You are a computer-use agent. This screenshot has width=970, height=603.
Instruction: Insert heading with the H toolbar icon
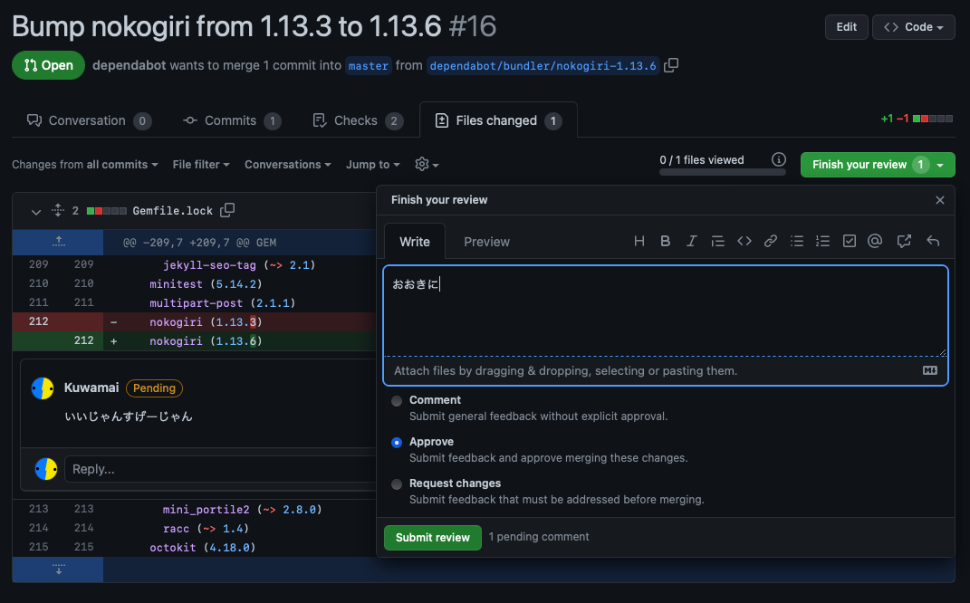pyautogui.click(x=639, y=241)
